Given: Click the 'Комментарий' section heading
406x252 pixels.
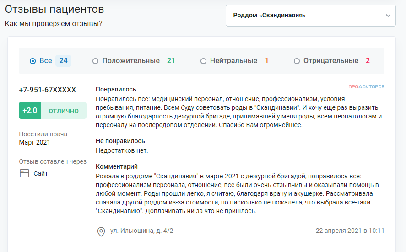Looking at the screenshot, I should point(117,166).
